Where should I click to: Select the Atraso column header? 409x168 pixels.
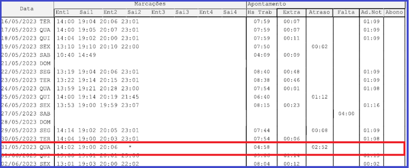(x=319, y=12)
